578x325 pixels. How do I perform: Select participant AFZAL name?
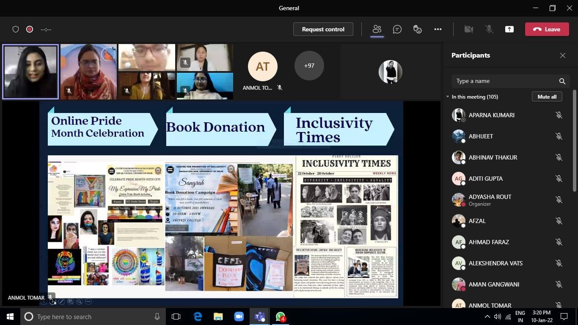coord(477,221)
